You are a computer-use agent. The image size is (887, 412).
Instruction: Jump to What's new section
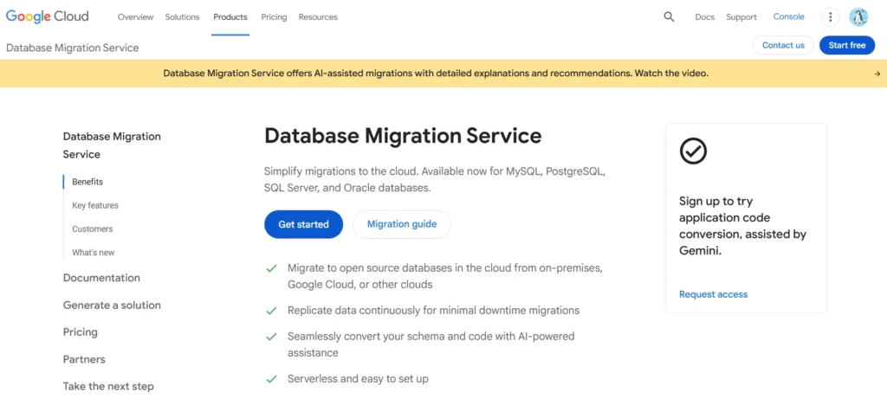[x=94, y=253]
